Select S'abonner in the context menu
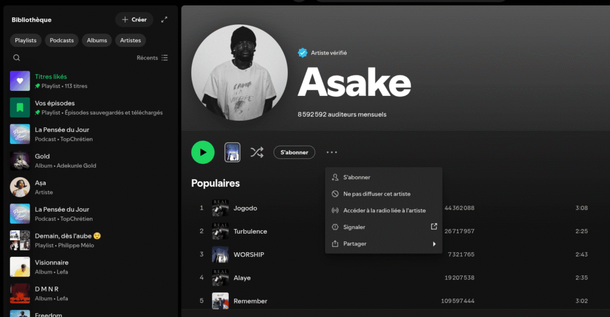The height and width of the screenshot is (317, 610). point(384,177)
